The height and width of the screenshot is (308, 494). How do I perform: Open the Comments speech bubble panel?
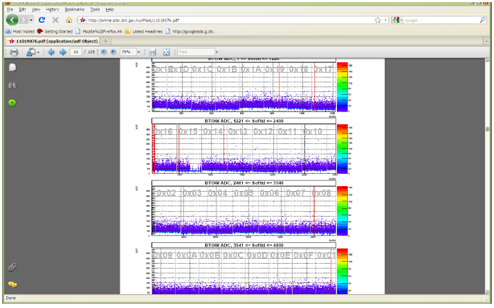tap(12, 284)
